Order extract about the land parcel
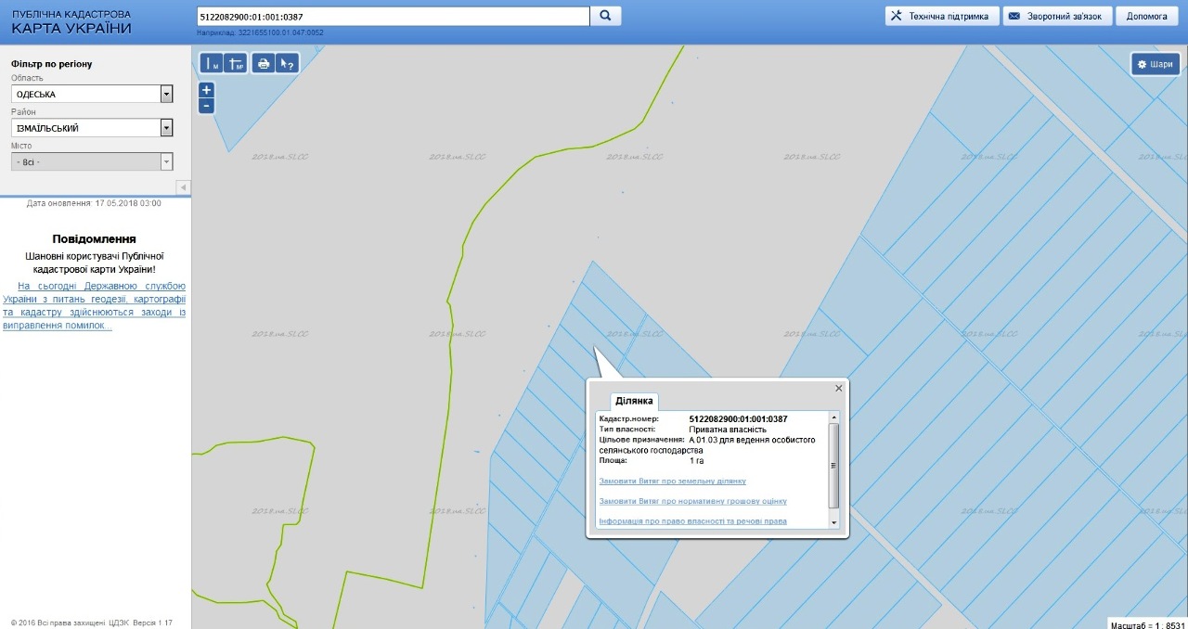1188x629 pixels. pos(673,481)
